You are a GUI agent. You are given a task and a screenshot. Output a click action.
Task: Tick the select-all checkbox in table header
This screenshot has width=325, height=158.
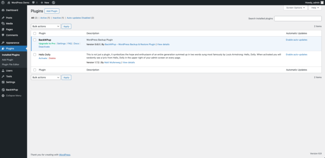(35, 34)
